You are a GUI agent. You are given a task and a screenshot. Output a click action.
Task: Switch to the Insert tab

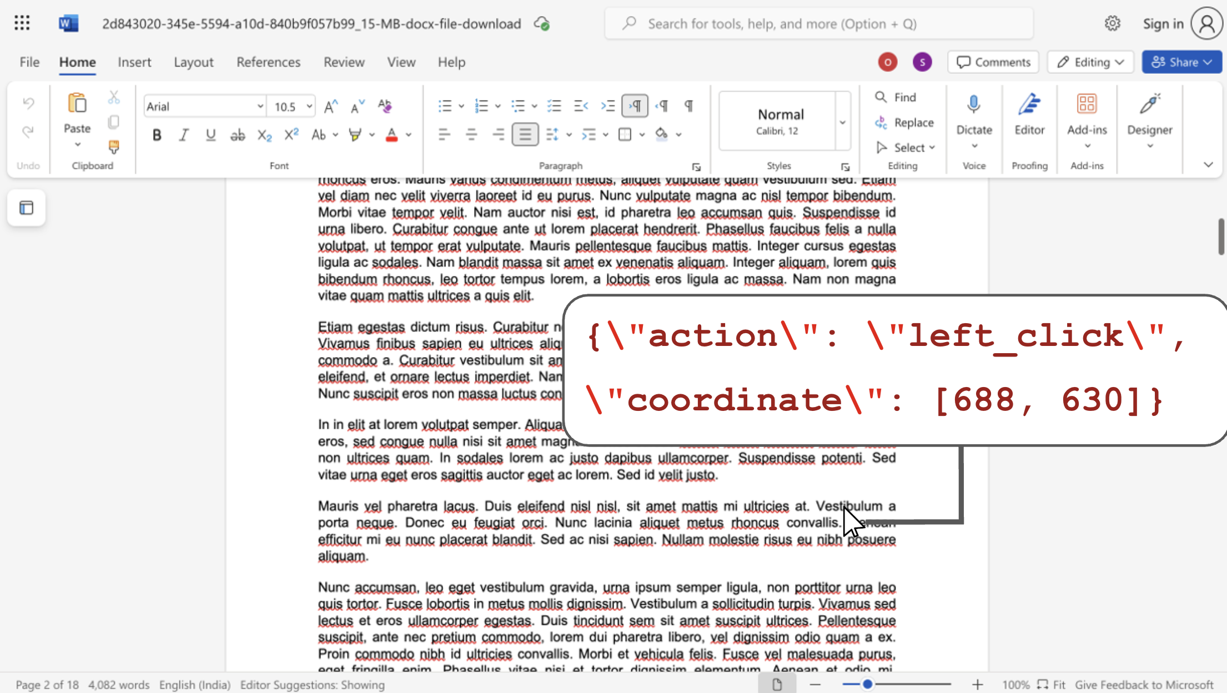pos(134,62)
